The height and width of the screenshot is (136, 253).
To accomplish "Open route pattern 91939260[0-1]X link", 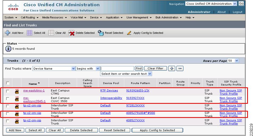I will [138, 90].
